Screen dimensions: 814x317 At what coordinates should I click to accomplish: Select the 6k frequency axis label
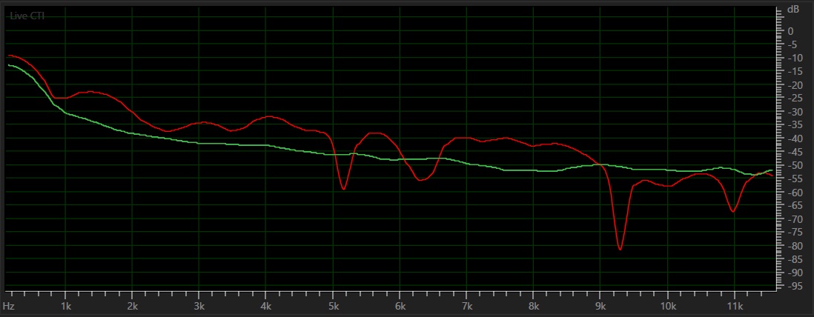(400, 305)
